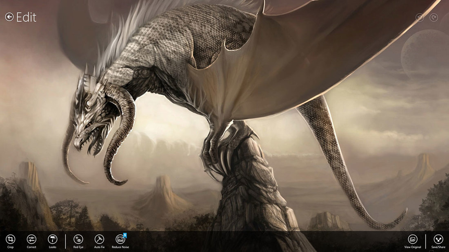
Task: Open the Reduce Noise tool
Action: click(x=120, y=241)
